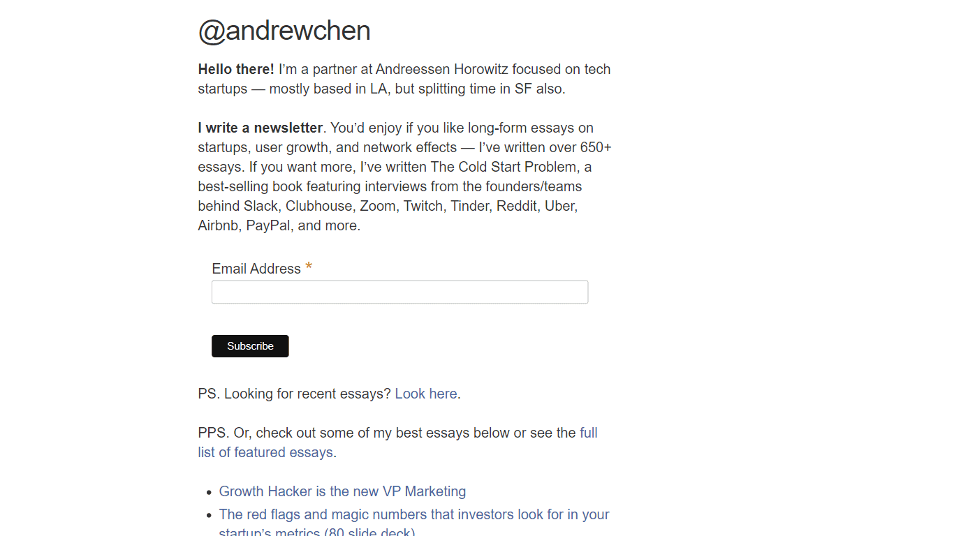This screenshot has height=536, width=954.
Task: Open the red flags and magic numbers essay
Action: click(x=414, y=523)
